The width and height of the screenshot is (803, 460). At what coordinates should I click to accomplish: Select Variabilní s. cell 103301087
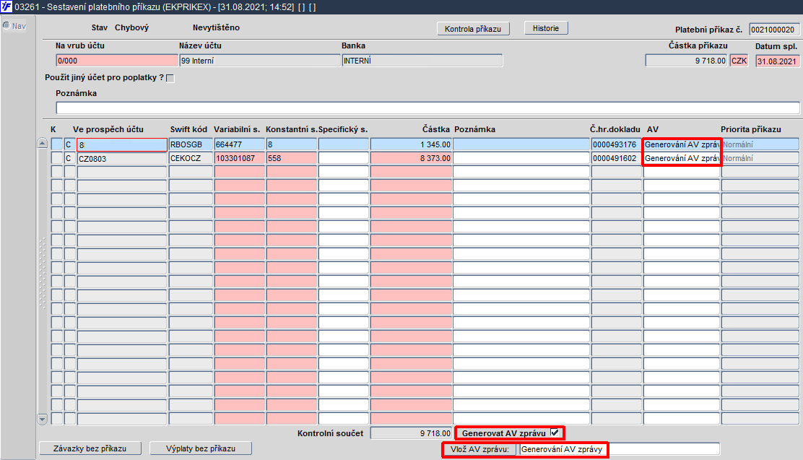239,158
